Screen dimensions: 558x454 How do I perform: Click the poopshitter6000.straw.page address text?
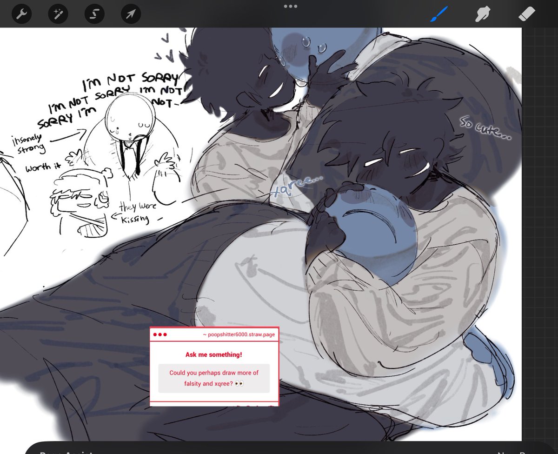pos(239,334)
